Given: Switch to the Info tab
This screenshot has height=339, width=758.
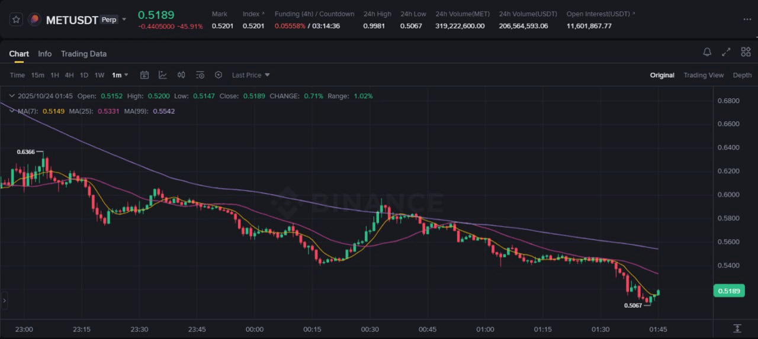Looking at the screenshot, I should pyautogui.click(x=45, y=54).
